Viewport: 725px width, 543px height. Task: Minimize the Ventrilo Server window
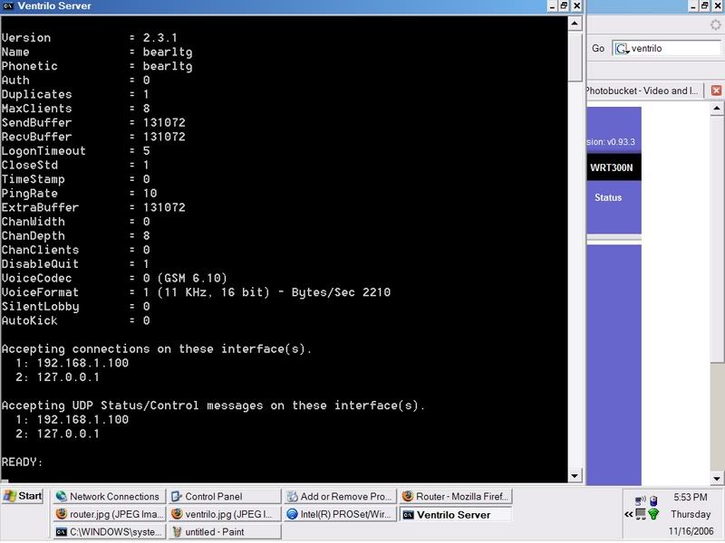(553, 5)
